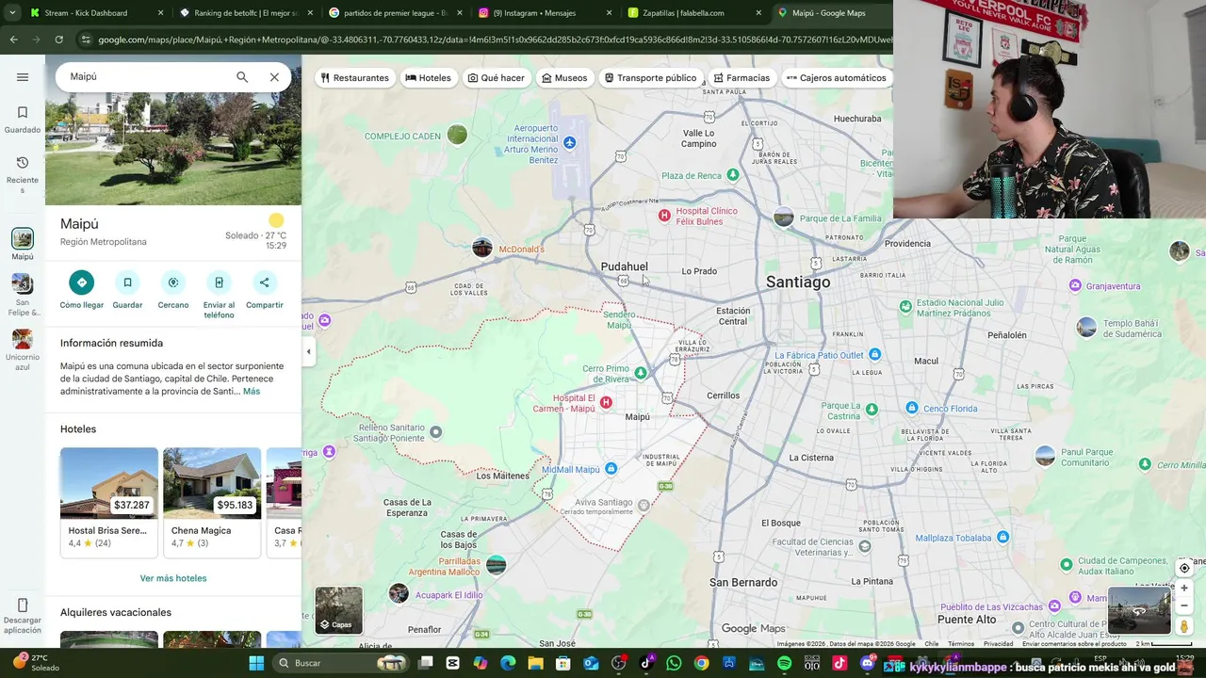The image size is (1206, 678).
Task: Click the my-location target button
Action: click(x=1184, y=568)
